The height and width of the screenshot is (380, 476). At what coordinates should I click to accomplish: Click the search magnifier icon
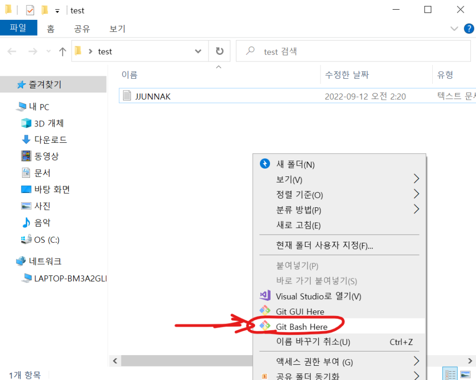click(250, 51)
